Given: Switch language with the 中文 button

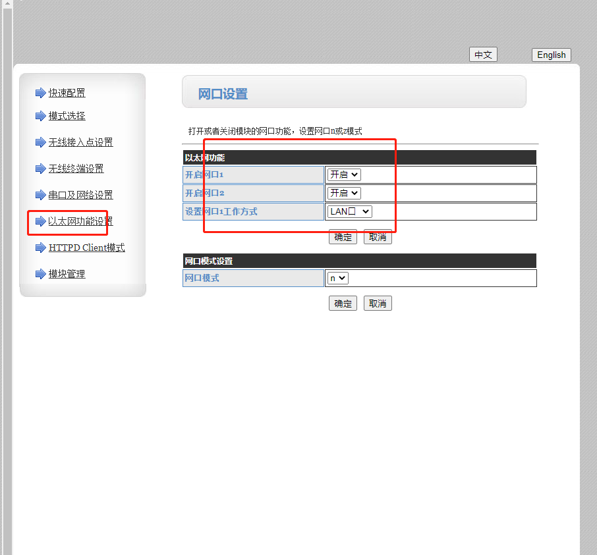Looking at the screenshot, I should click(483, 55).
